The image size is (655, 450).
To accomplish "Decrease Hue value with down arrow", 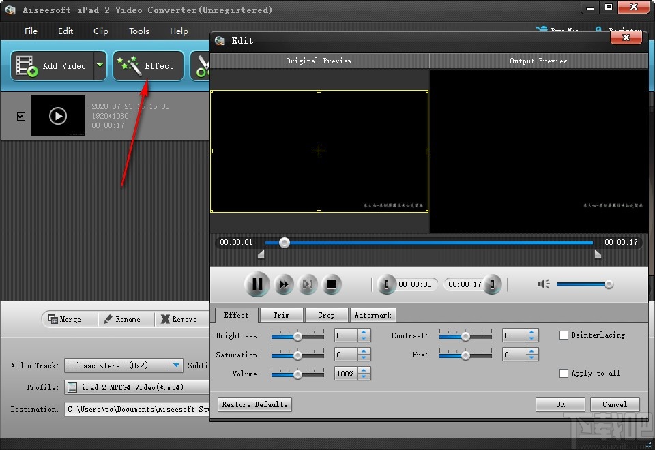I will [x=532, y=358].
